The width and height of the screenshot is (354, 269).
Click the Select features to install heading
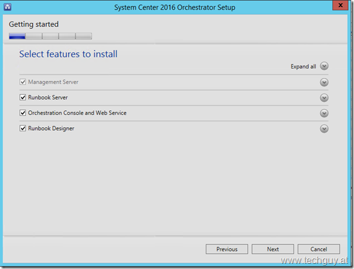pyautogui.click(x=68, y=54)
